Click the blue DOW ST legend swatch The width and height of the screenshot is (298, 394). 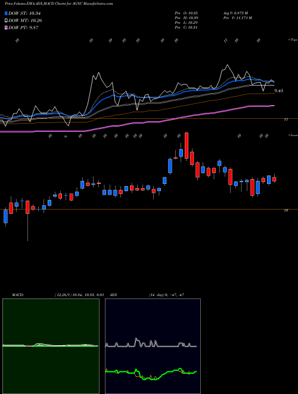tap(7, 14)
